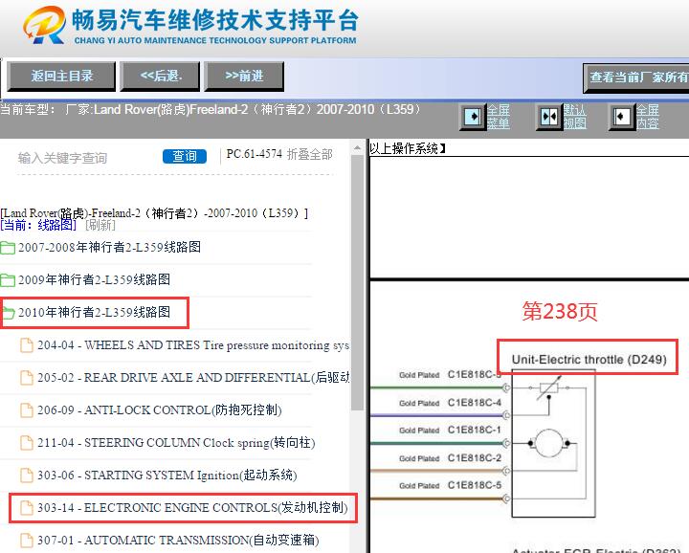Click connector label C1E818C-5
The width and height of the screenshot is (689, 553).
[x=474, y=485]
